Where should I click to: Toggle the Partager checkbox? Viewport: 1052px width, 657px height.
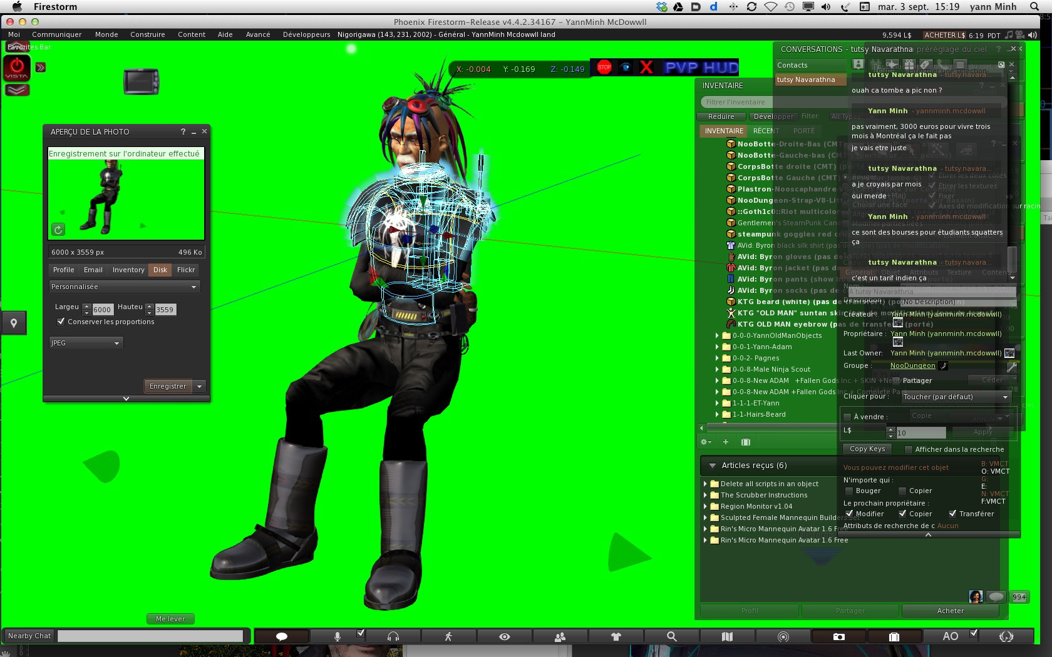(x=897, y=380)
